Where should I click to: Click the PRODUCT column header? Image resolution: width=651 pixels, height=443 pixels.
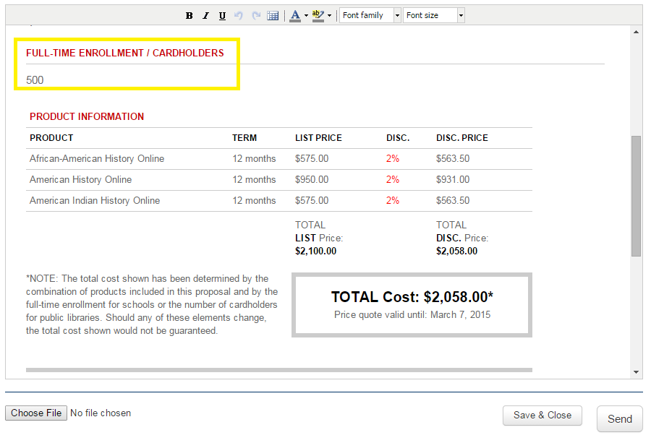51,138
